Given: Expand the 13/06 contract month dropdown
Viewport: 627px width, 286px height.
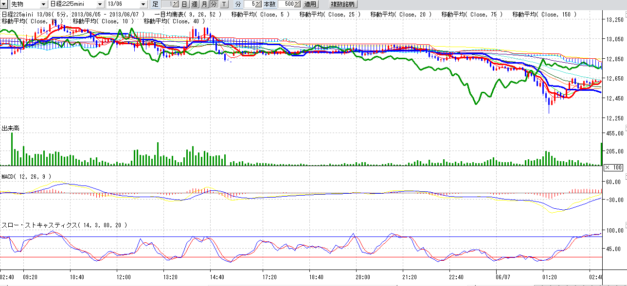Looking at the screenshot, I should (143, 4).
